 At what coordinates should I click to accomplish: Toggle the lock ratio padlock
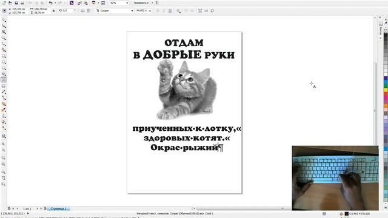pyautogui.click(x=54, y=11)
